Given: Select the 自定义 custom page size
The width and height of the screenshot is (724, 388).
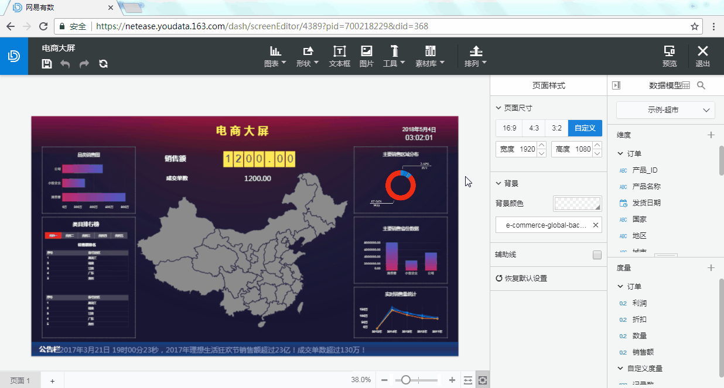Looking at the screenshot, I should [585, 128].
